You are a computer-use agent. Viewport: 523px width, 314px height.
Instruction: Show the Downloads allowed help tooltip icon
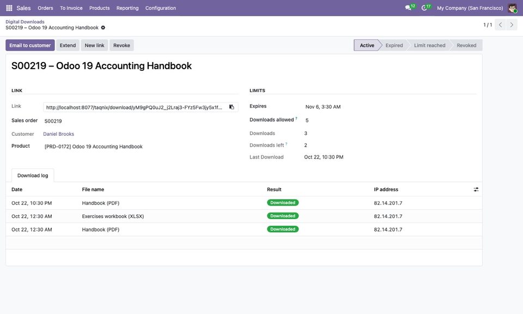[296, 118]
